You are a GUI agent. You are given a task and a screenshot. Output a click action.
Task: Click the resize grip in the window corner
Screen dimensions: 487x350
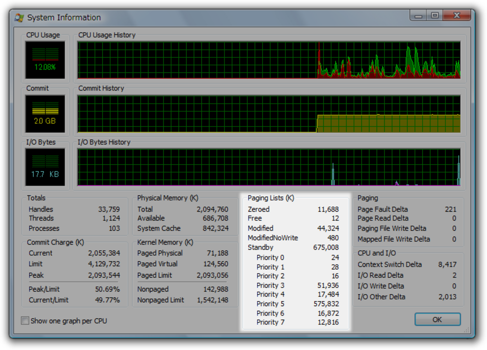pyautogui.click(x=466, y=330)
